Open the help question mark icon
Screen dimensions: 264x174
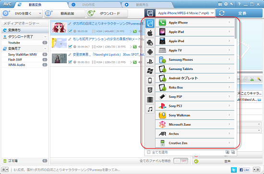click(239, 4)
